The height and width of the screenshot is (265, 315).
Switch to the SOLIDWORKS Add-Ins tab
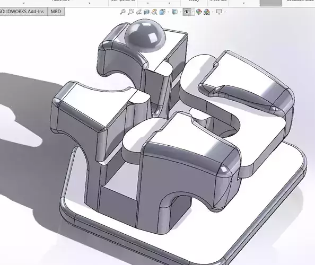[x=22, y=12]
